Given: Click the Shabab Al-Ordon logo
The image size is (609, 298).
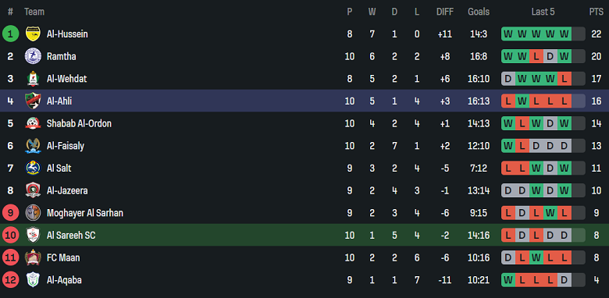Looking at the screenshot, I should (x=33, y=123).
